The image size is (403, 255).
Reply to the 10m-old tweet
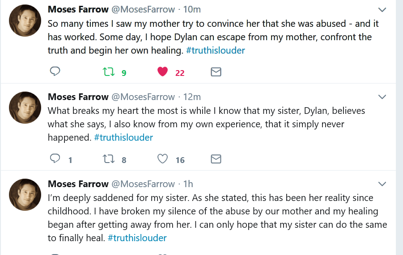(x=55, y=71)
